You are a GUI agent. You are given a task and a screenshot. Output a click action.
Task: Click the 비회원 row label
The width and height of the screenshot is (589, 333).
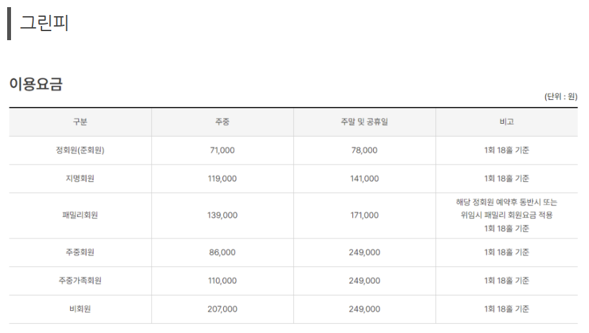[80, 309]
